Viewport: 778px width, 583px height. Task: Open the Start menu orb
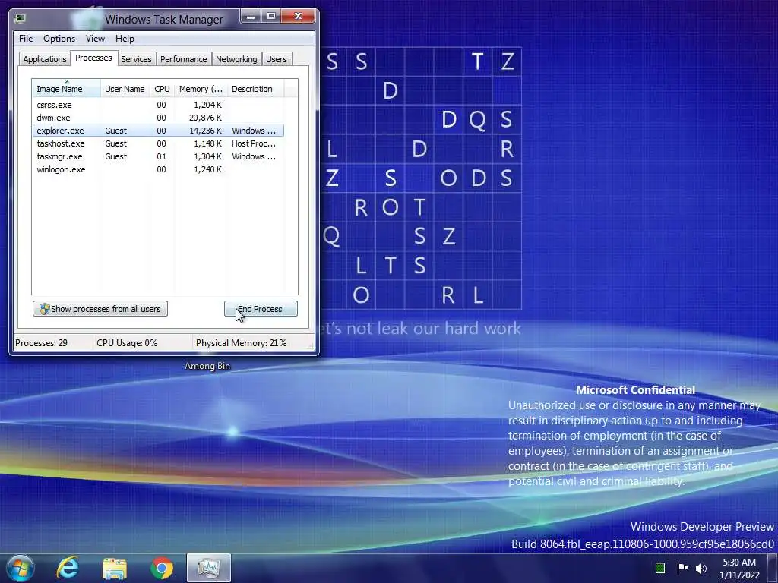tap(21, 568)
